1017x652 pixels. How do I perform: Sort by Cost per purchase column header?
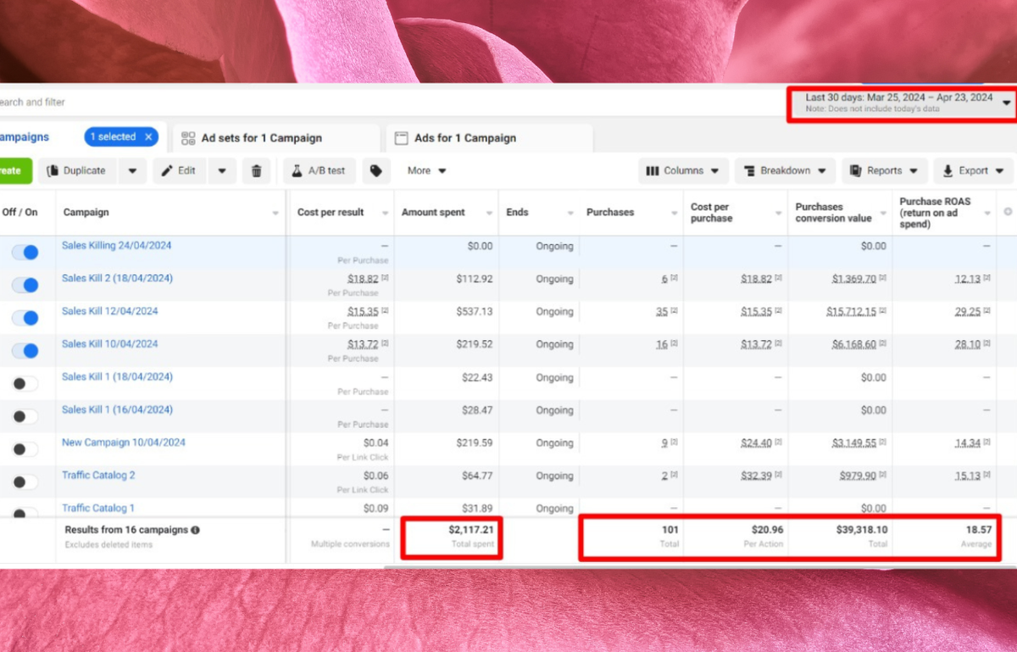[736, 213]
